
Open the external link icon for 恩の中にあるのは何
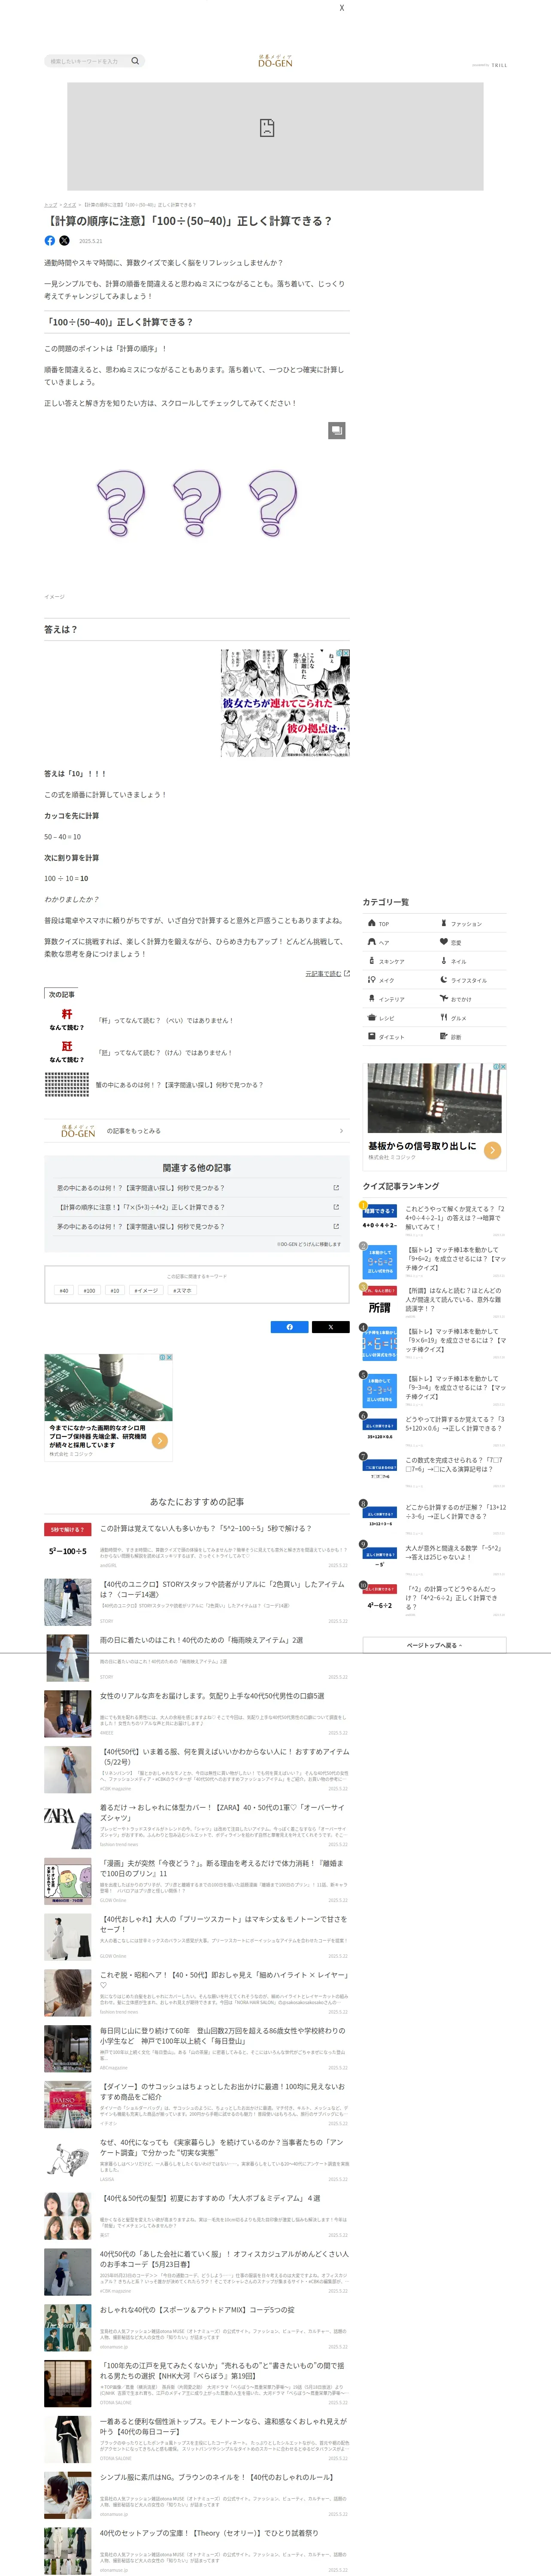(336, 1188)
